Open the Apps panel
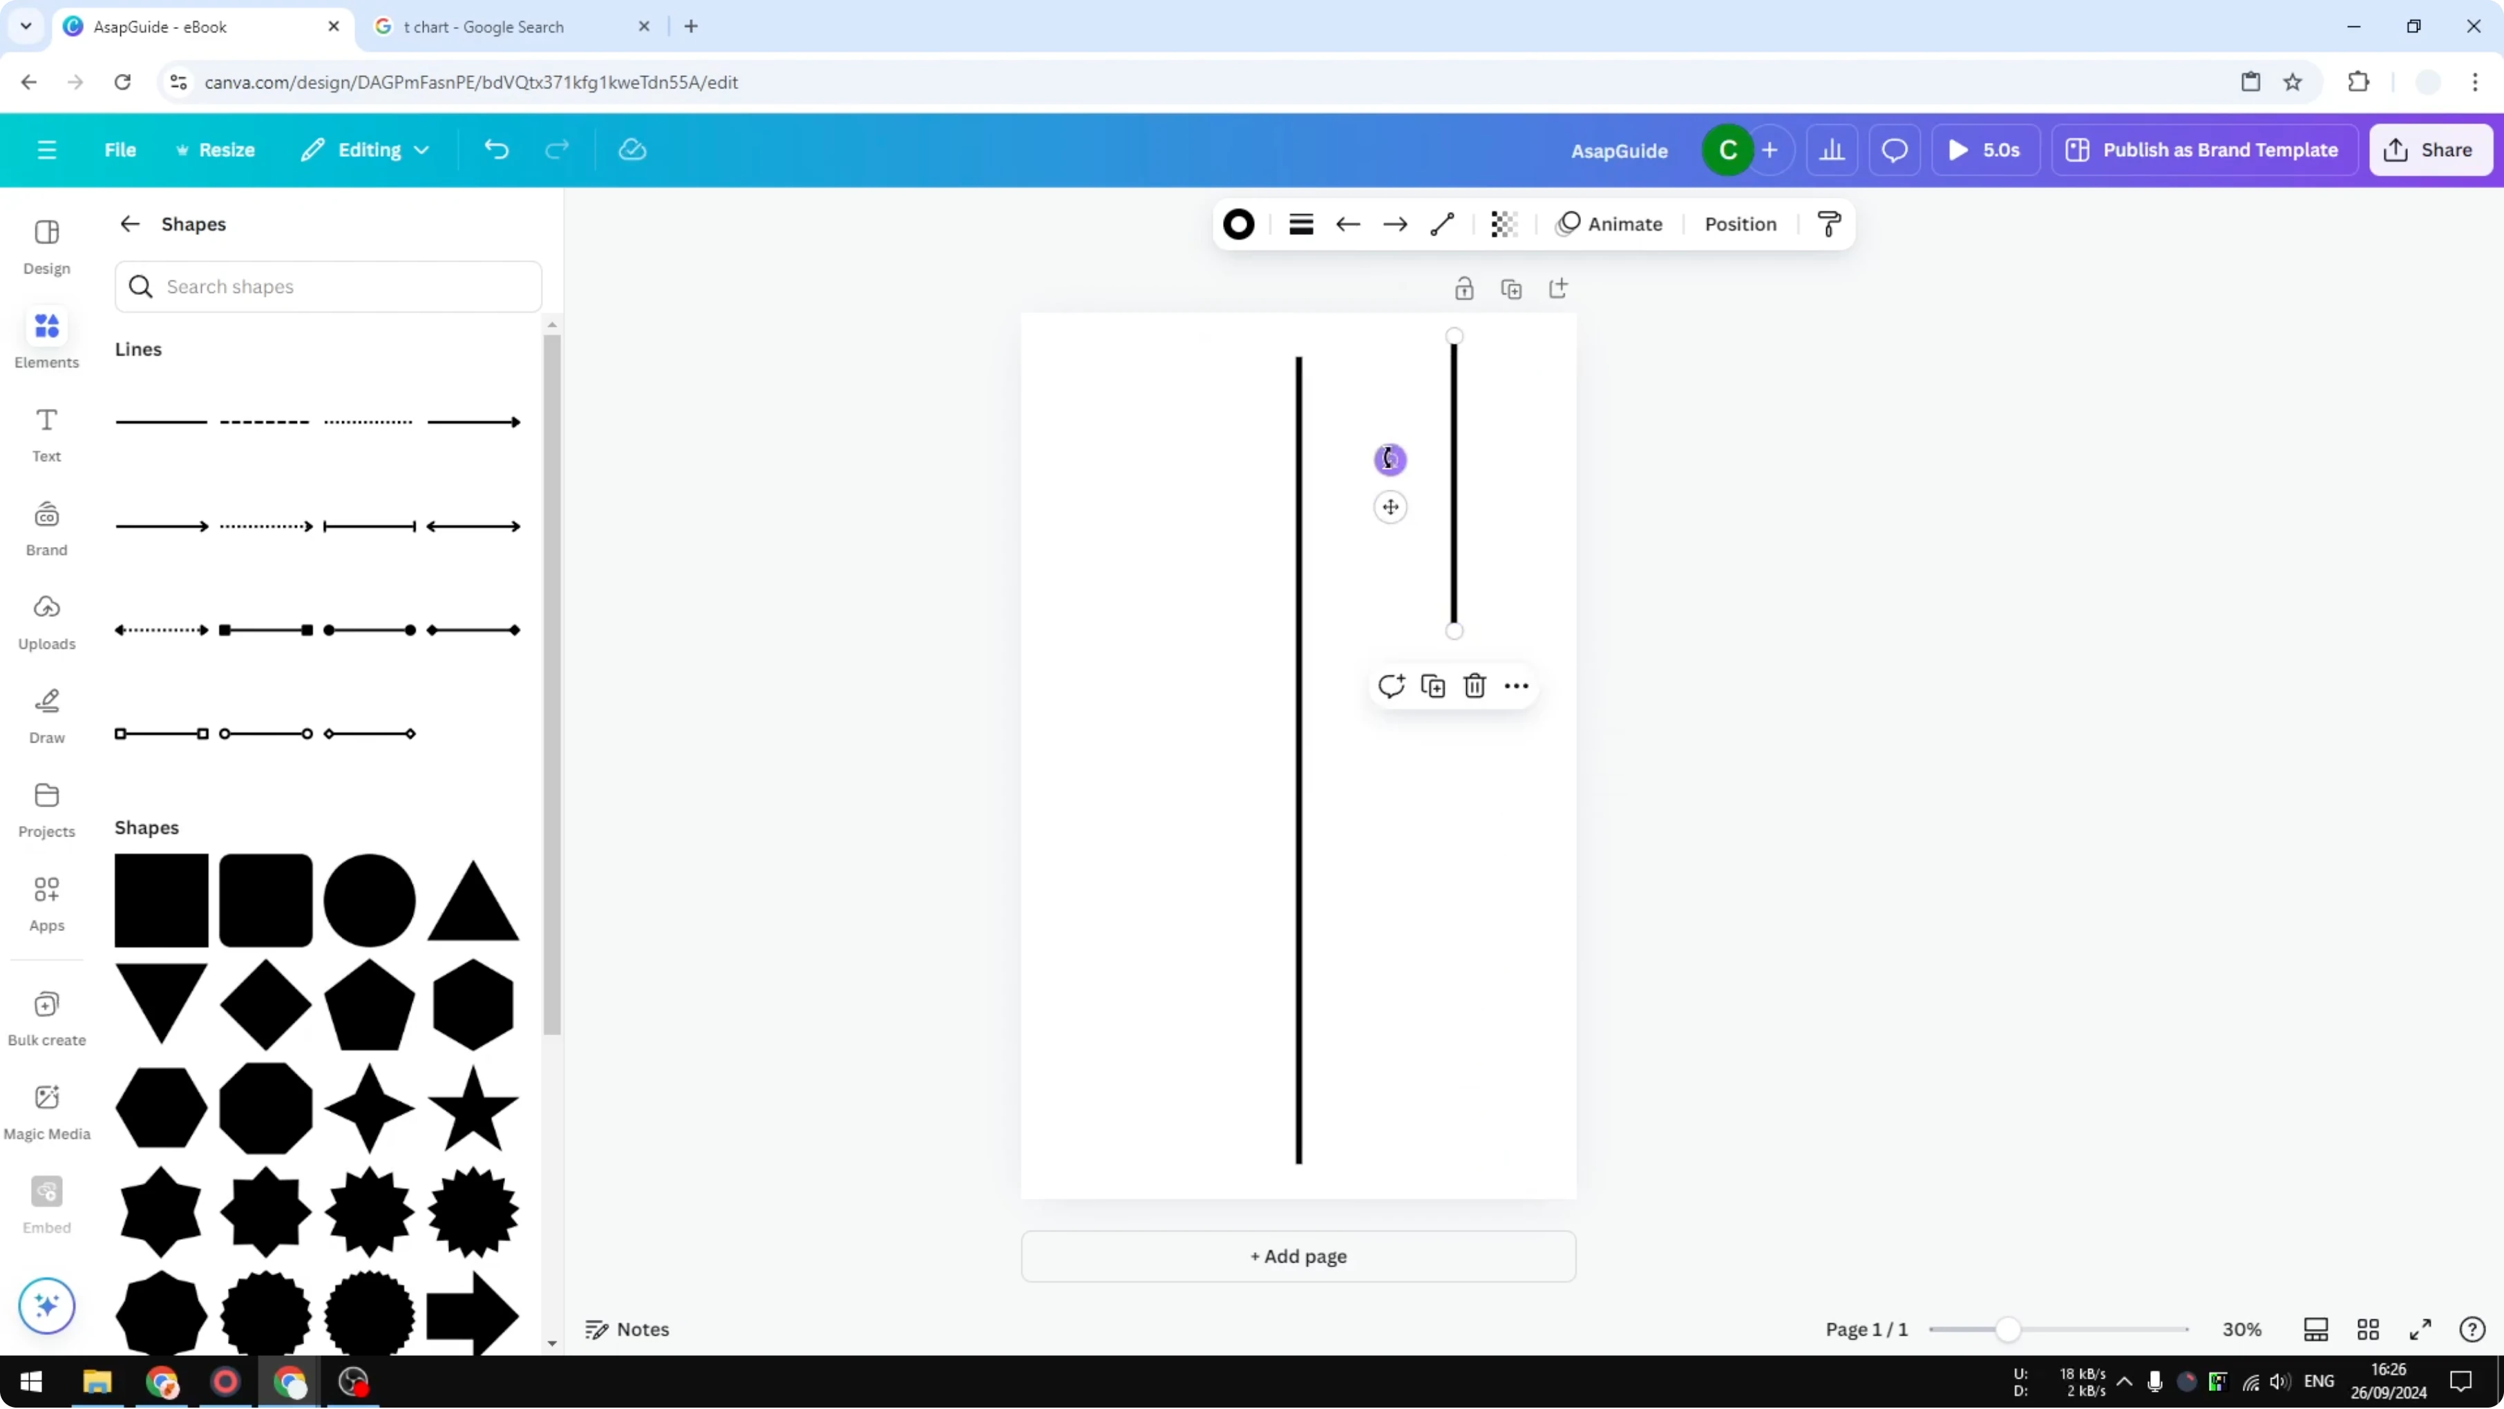The width and height of the screenshot is (2504, 1409). click(47, 903)
